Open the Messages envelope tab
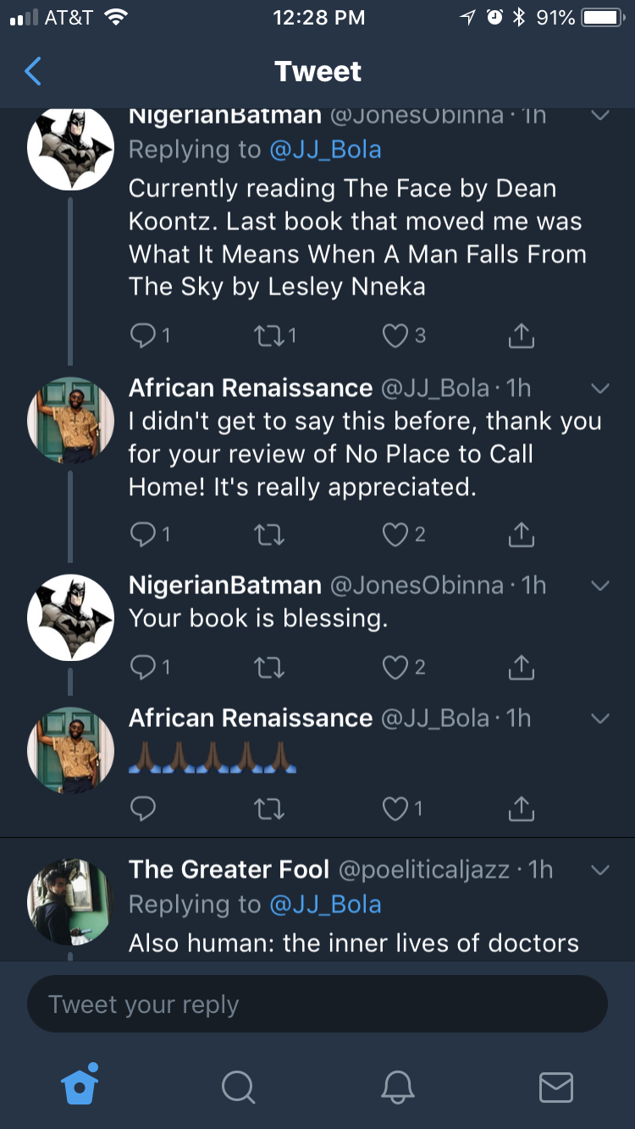 click(555, 1087)
